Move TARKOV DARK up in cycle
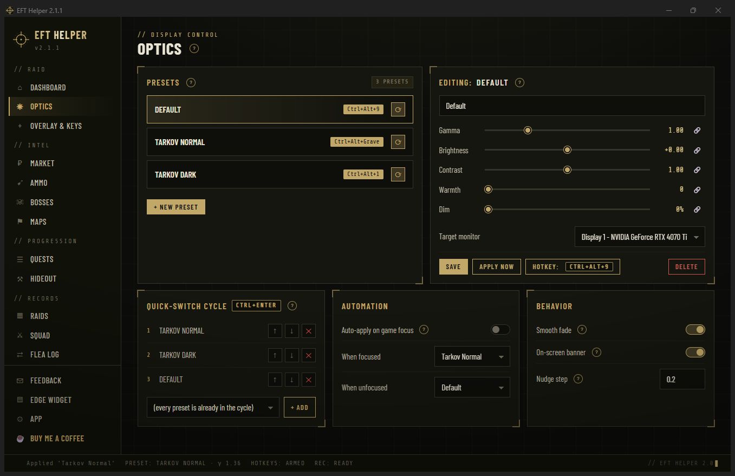The height and width of the screenshot is (476, 735). [x=275, y=355]
